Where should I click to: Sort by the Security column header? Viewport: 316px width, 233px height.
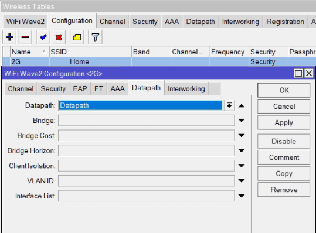click(x=269, y=52)
